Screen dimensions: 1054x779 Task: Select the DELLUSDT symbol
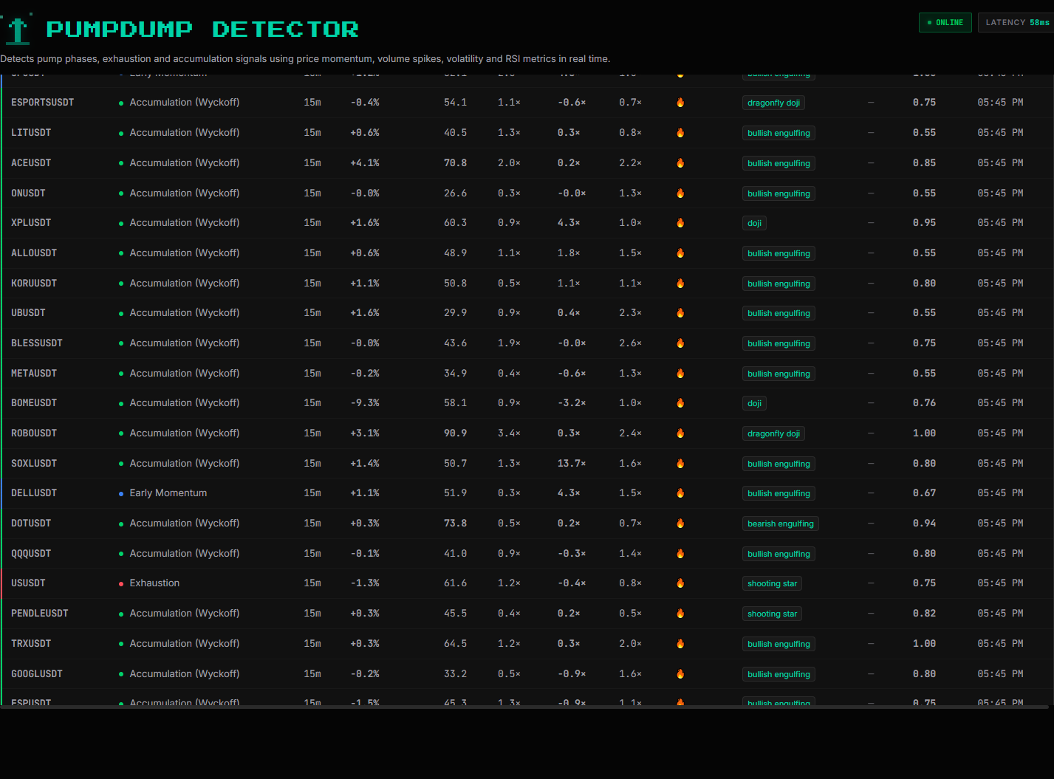pos(34,493)
